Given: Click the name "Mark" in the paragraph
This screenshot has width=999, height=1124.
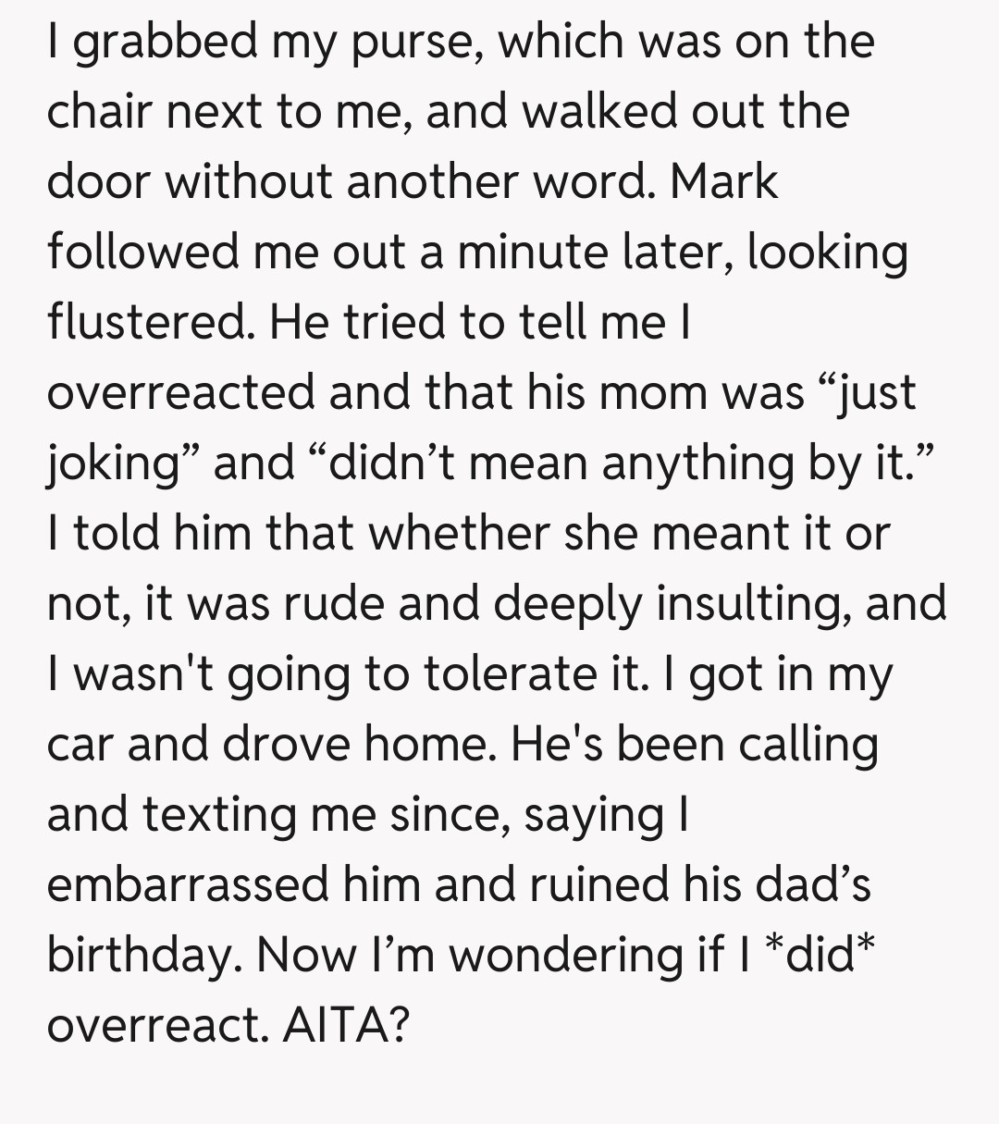Looking at the screenshot, I should pyautogui.click(x=723, y=182).
